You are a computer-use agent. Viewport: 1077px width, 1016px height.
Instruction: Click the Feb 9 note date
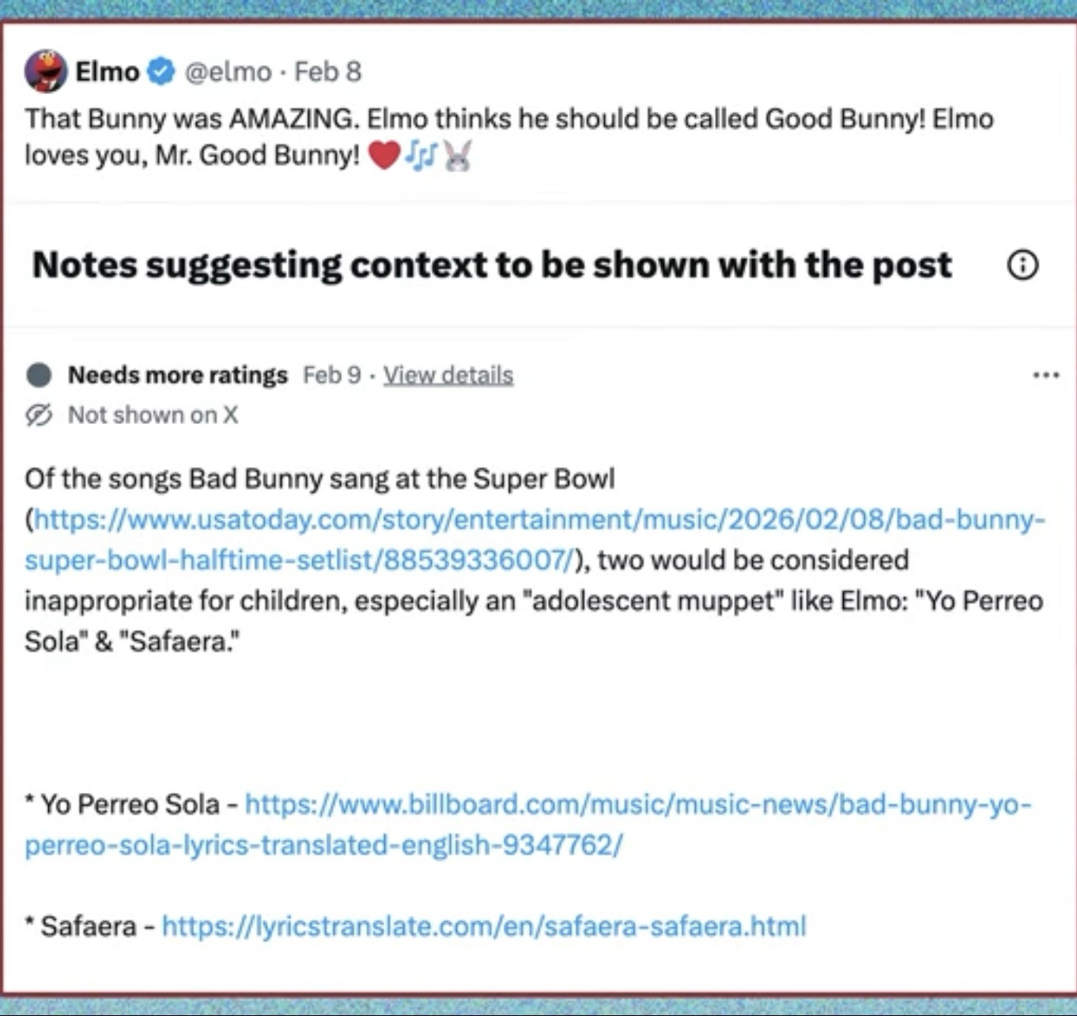332,375
